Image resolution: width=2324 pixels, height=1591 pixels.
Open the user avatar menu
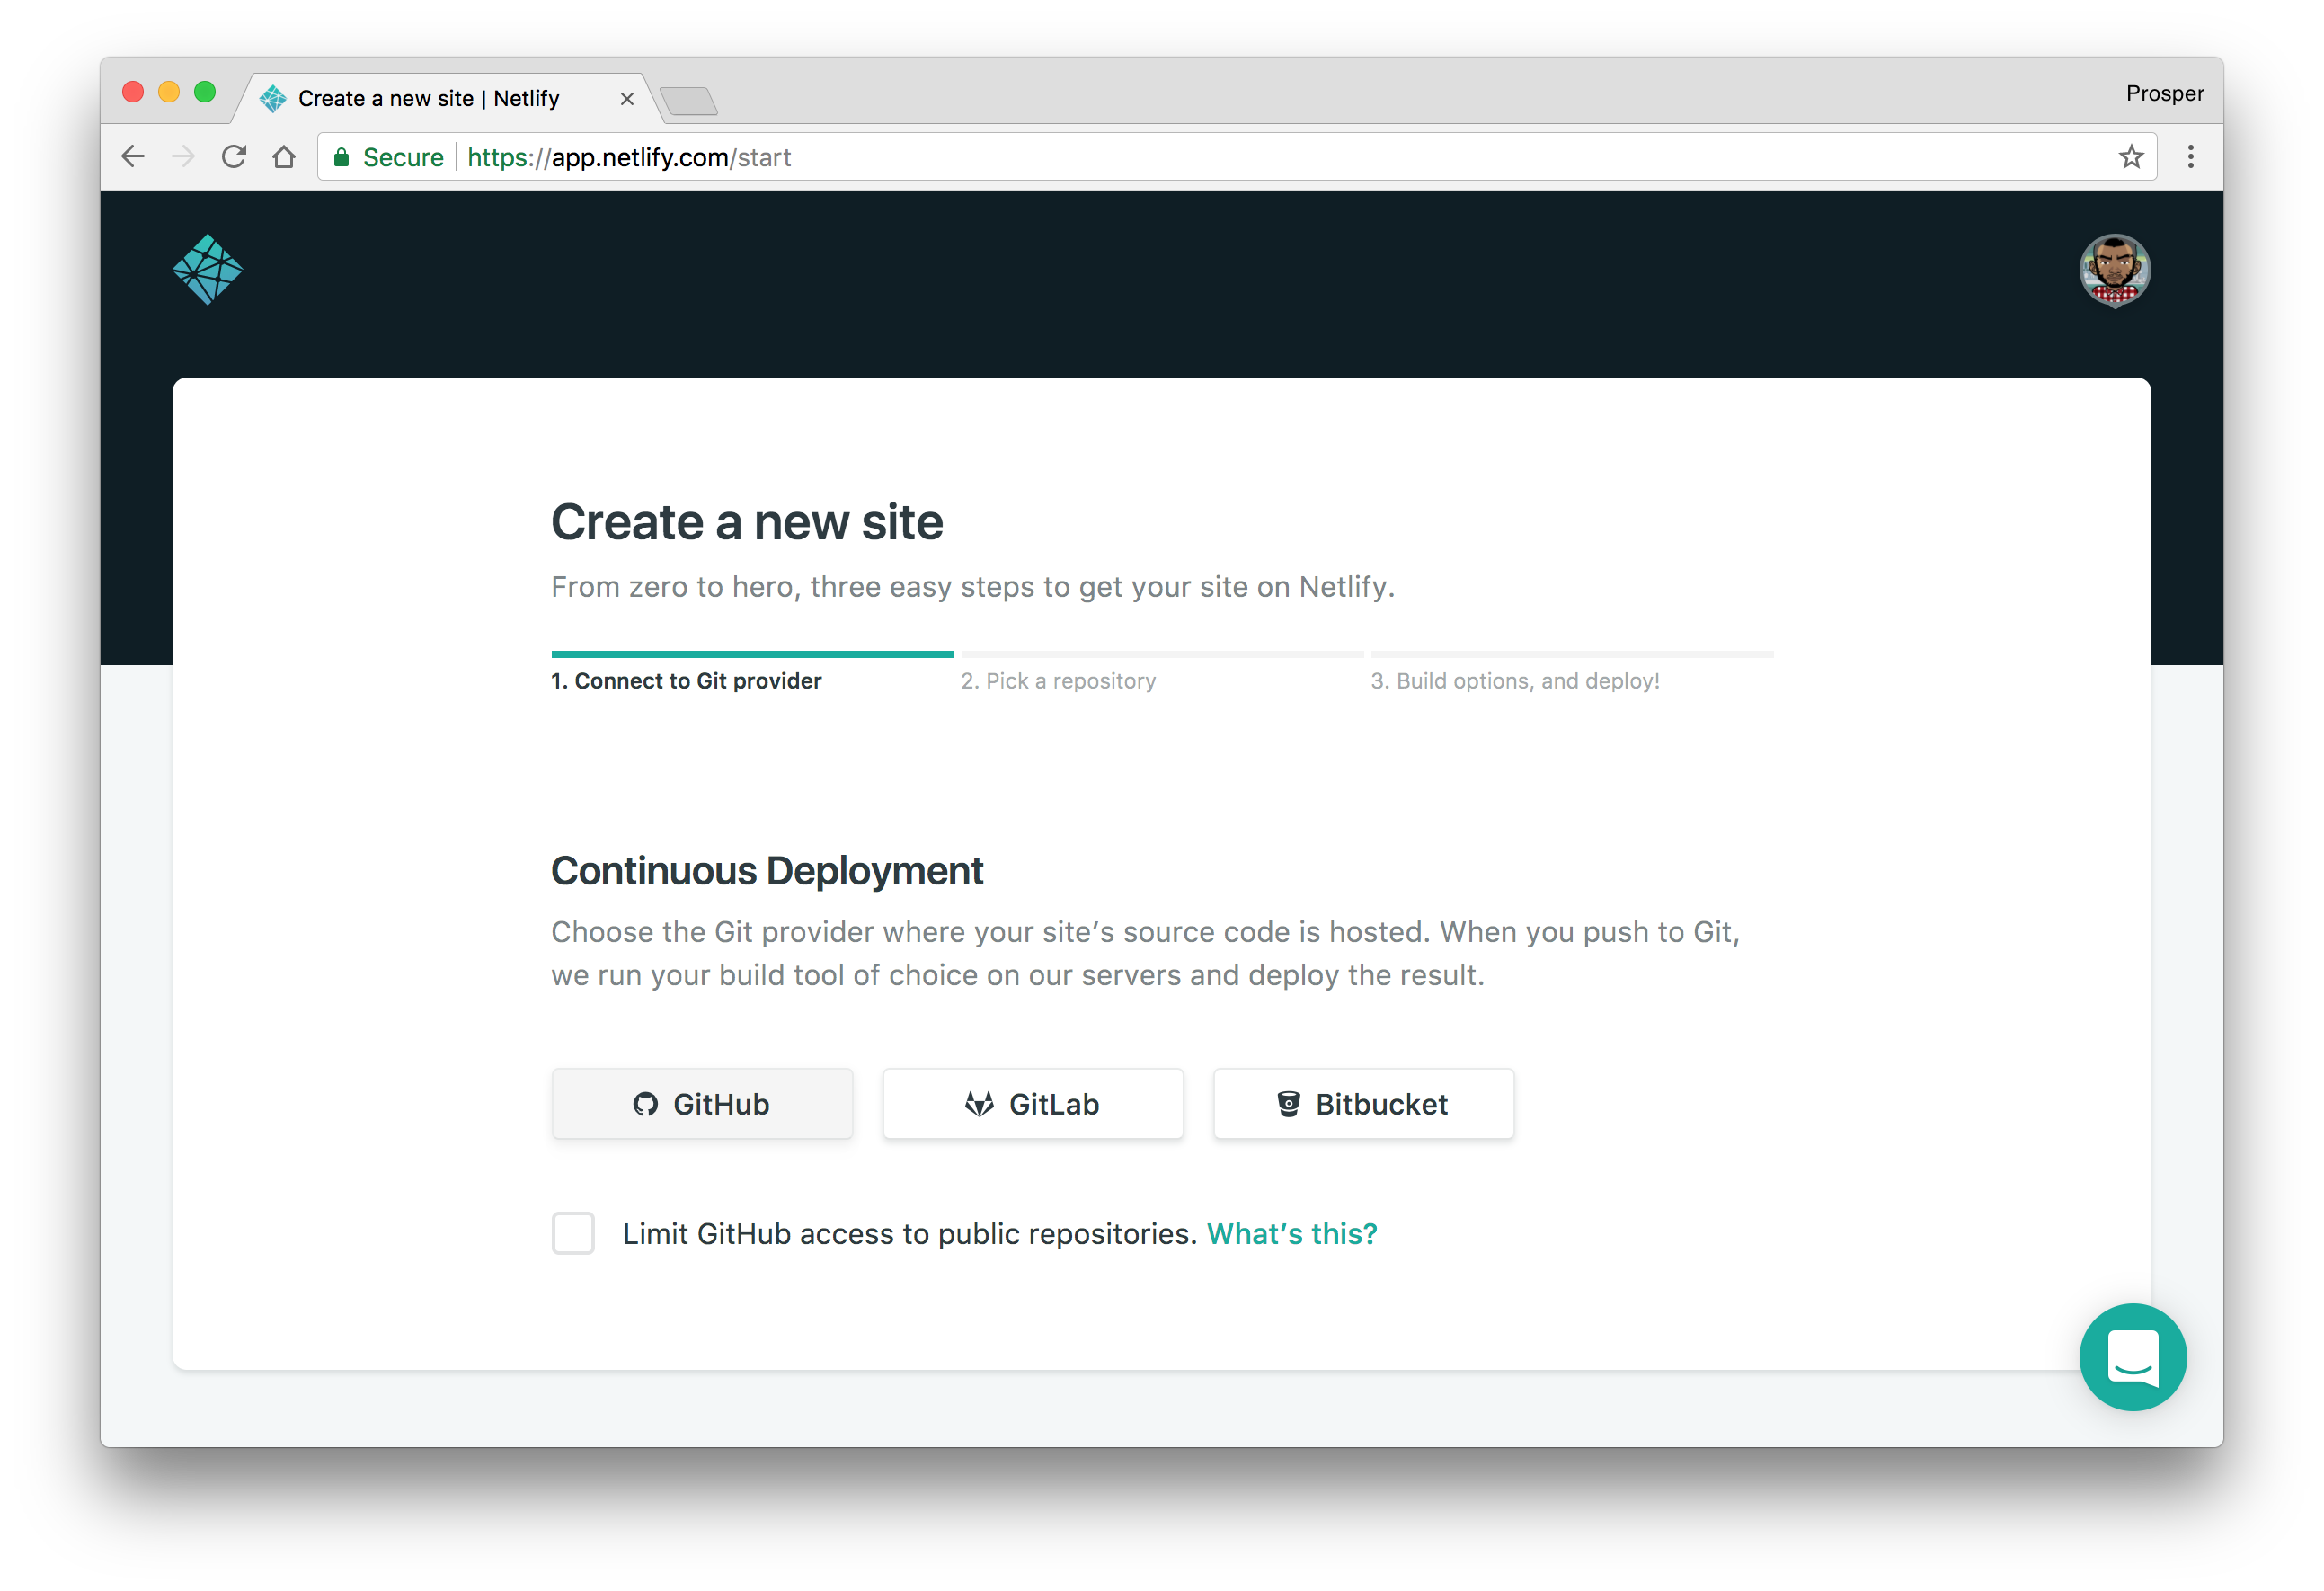coord(2114,270)
